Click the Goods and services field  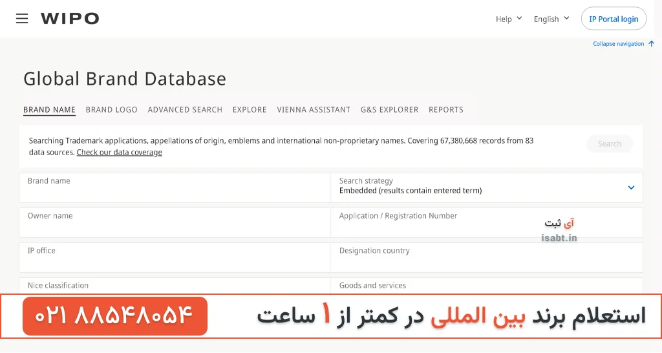pyautogui.click(x=487, y=286)
